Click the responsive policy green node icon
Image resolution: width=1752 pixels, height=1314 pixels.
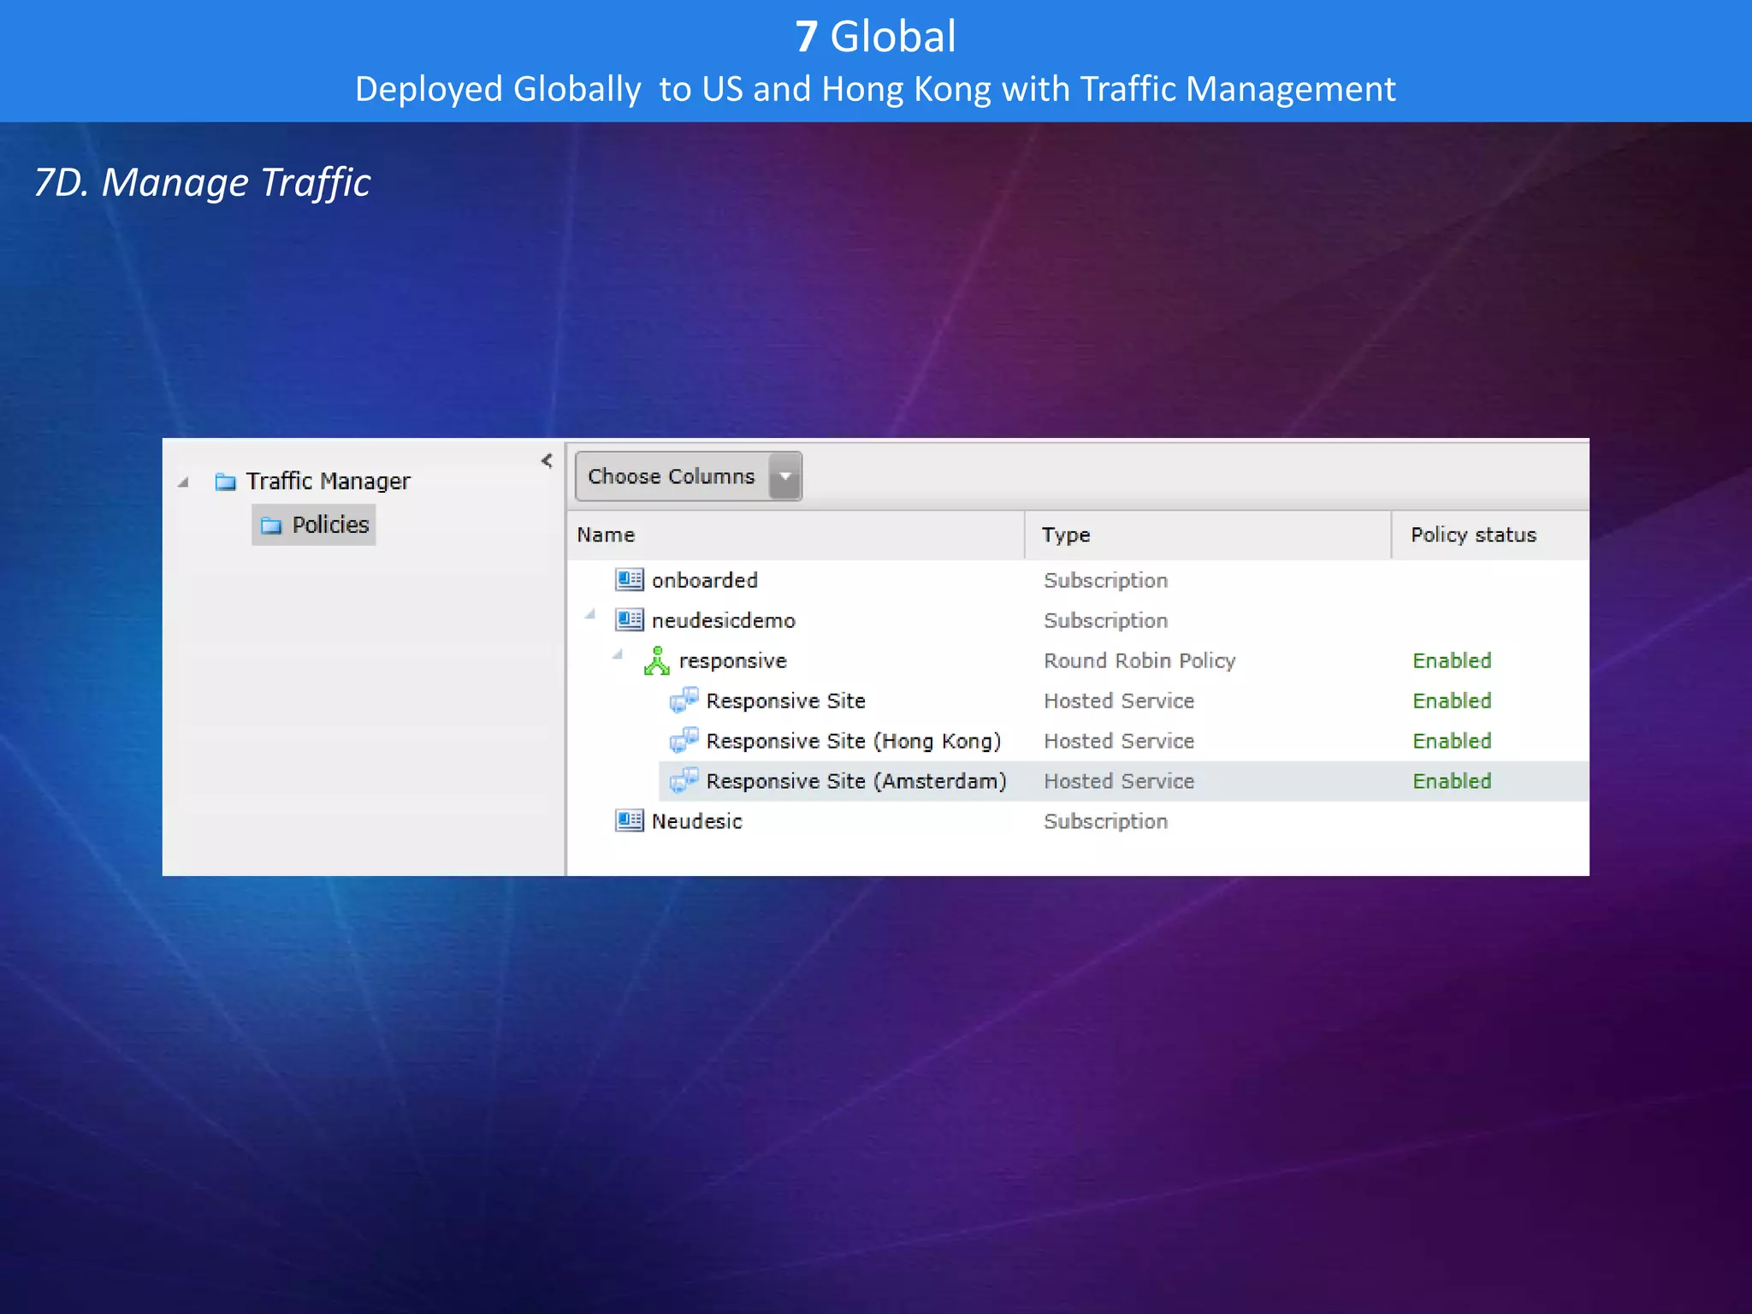[656, 660]
